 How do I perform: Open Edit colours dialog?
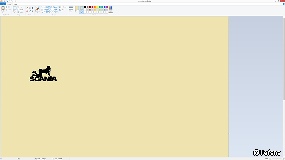tap(110, 9)
